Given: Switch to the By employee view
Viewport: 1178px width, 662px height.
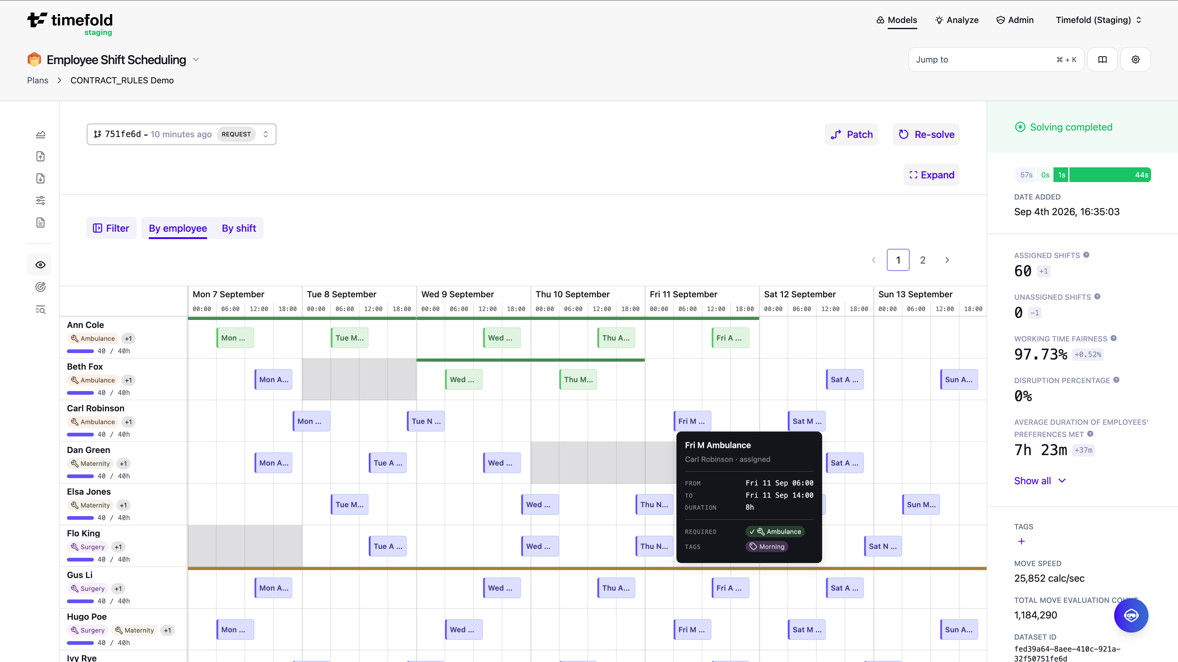Looking at the screenshot, I should pyautogui.click(x=178, y=228).
